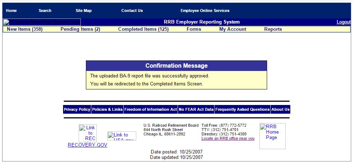Click Frequently Asked Questions footer link
The image size is (353, 164).
[242, 109]
